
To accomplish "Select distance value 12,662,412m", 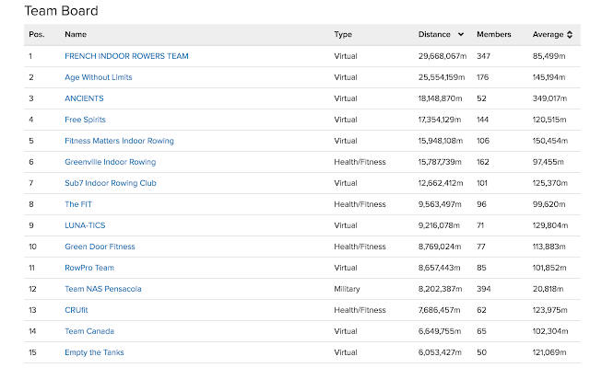I will 441,183.
